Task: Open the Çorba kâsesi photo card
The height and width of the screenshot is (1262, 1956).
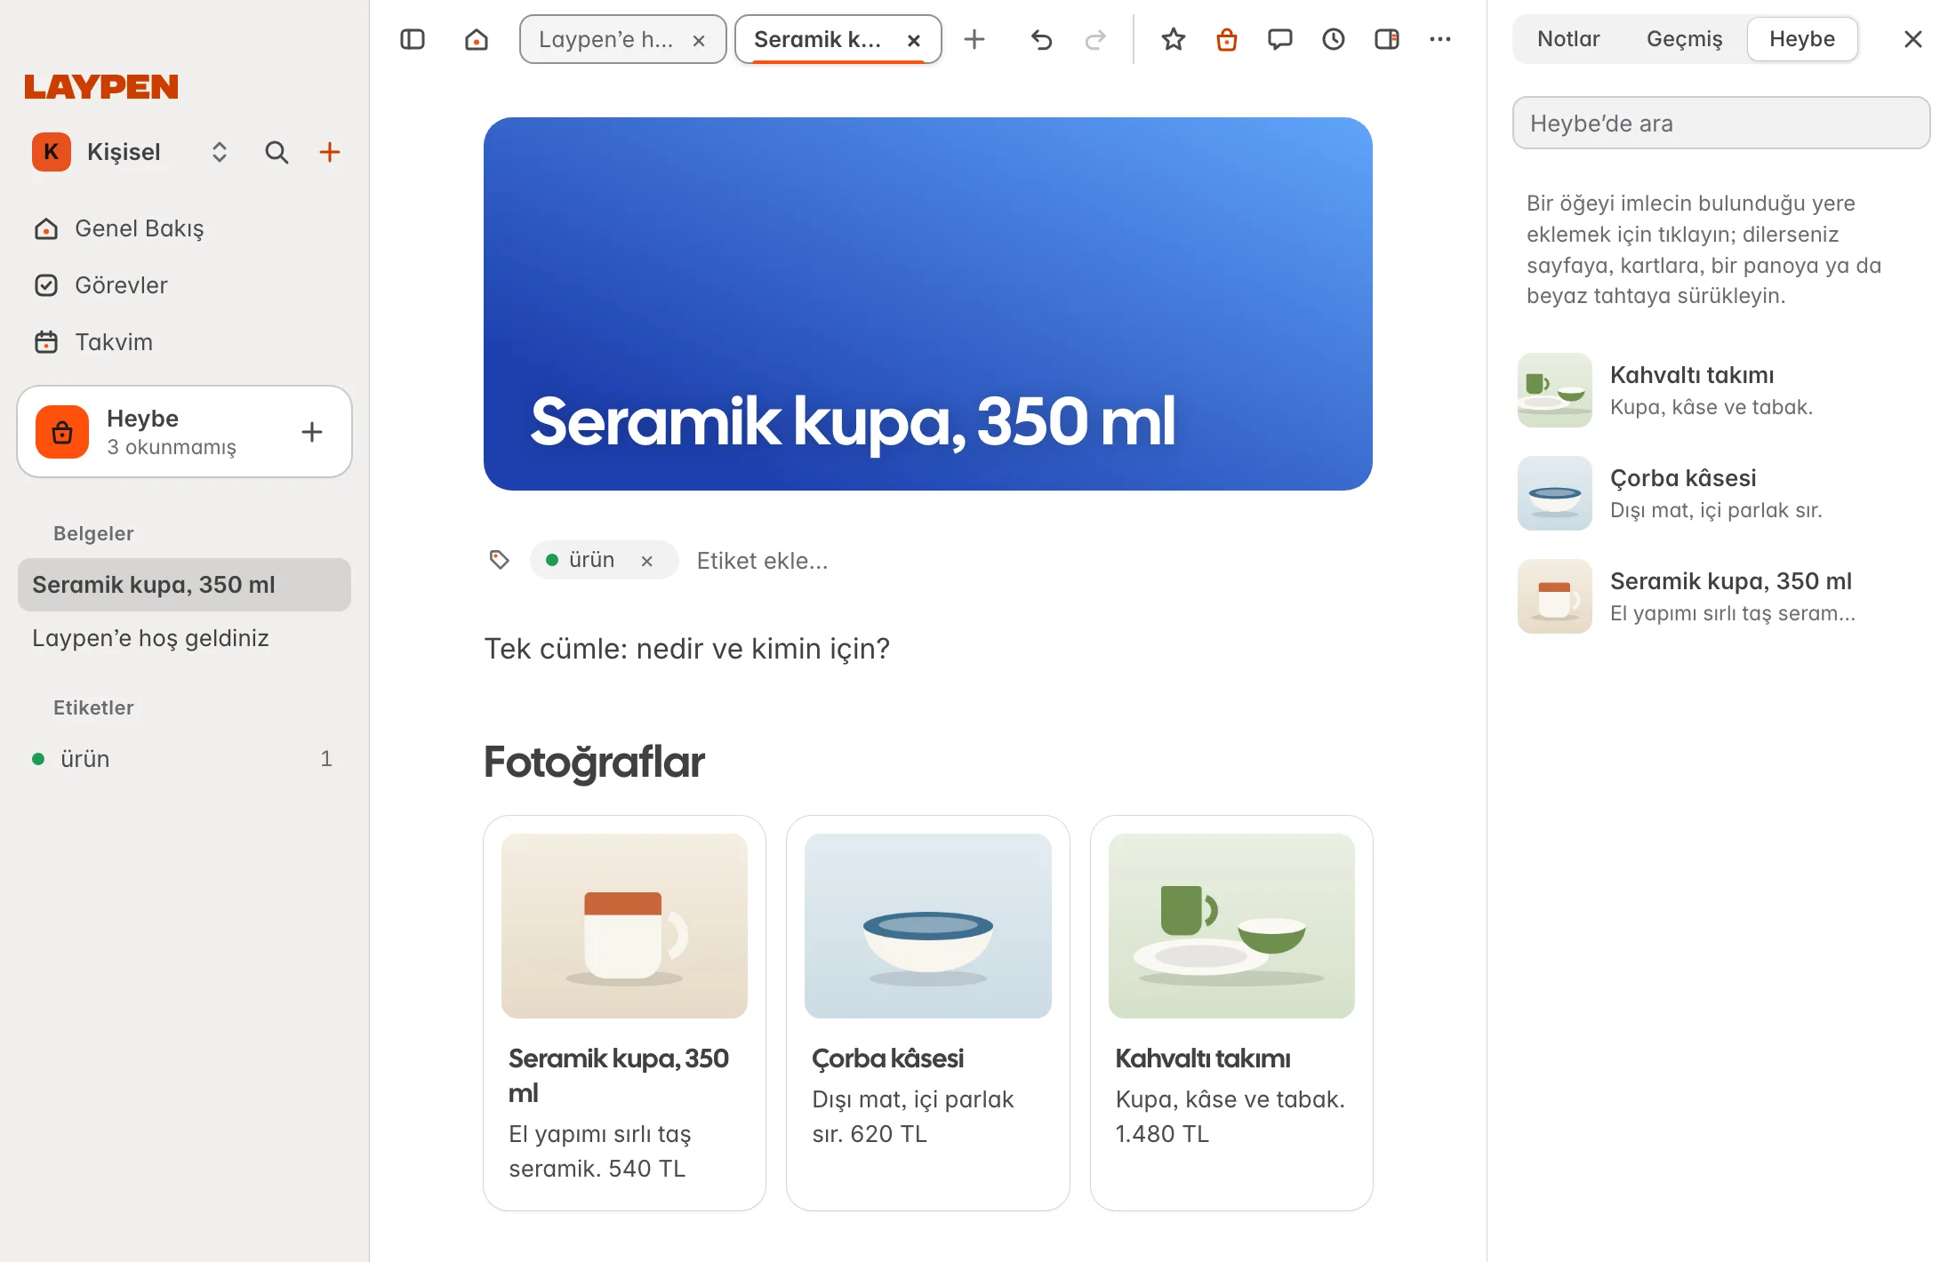Action: click(x=927, y=1013)
